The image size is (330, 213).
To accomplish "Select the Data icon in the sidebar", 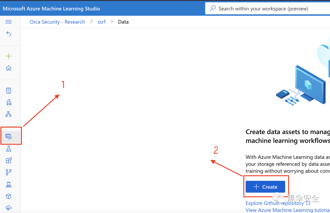I will click(9, 137).
